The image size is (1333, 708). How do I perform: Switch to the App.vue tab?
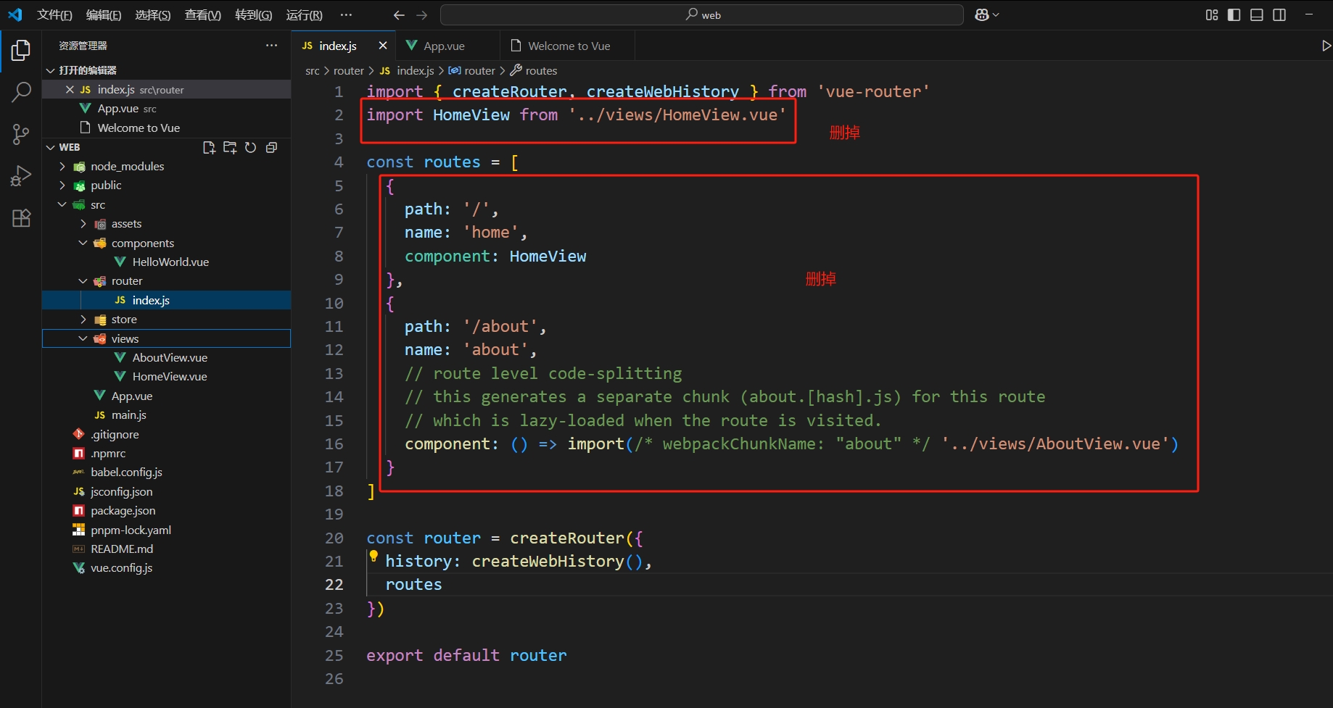[443, 46]
